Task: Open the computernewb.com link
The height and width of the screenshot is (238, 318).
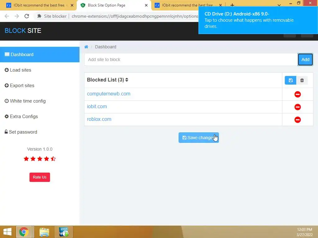Action: pyautogui.click(x=108, y=94)
